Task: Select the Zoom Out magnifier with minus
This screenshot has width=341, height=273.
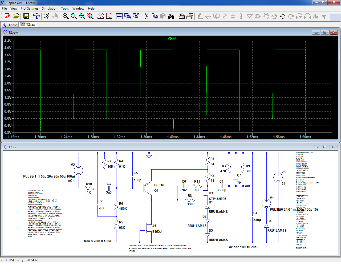Action: click(x=82, y=17)
